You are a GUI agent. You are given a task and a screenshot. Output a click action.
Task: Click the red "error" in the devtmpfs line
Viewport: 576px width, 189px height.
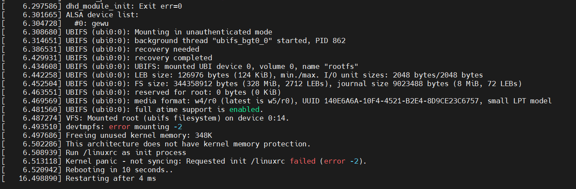[x=122, y=127]
